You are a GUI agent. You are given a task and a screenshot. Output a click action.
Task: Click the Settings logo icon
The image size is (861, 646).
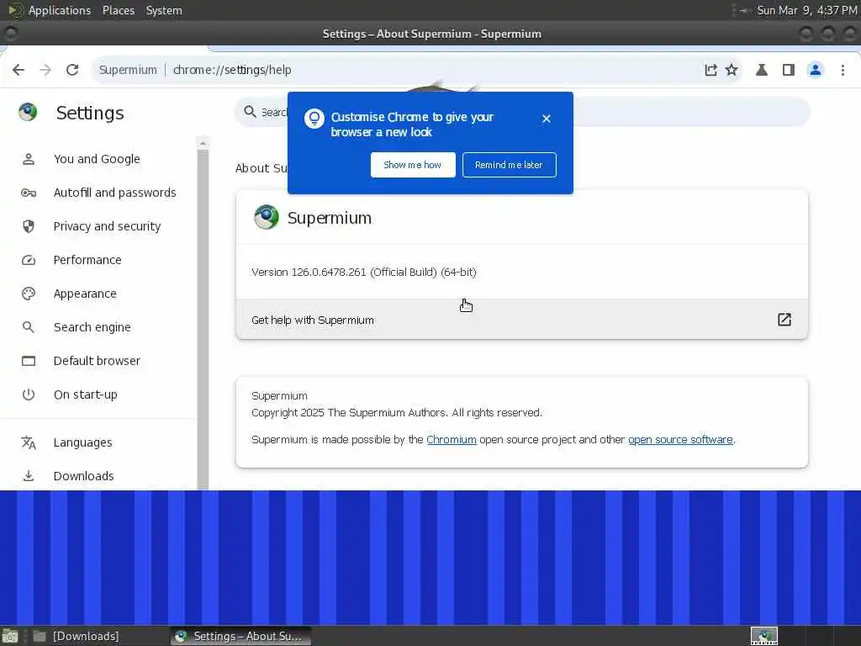[28, 112]
